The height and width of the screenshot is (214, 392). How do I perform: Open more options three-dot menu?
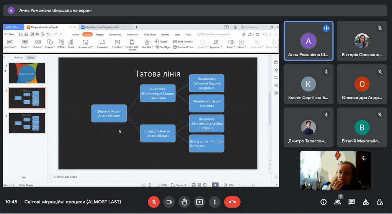pos(215,202)
